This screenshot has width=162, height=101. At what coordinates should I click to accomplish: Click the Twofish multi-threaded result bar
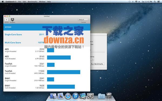coord(64,72)
